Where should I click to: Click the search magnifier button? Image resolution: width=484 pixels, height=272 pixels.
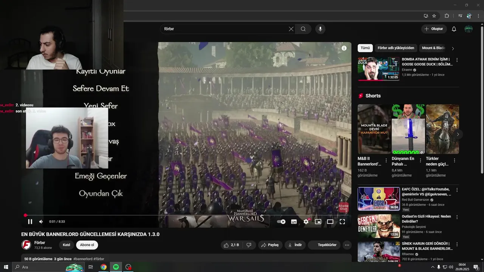click(x=303, y=29)
